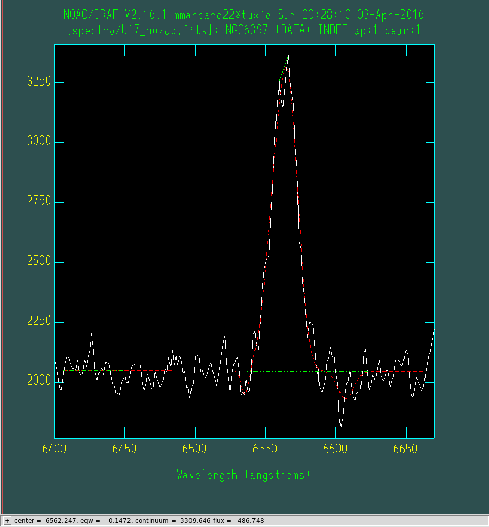Click the plus icon in the status bar
Screen dimensions: 489x527
pyautogui.click(x=7, y=521)
